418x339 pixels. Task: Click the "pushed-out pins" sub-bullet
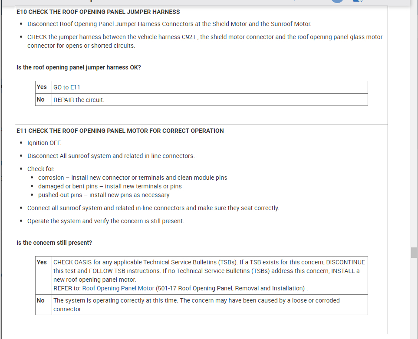coord(104,195)
